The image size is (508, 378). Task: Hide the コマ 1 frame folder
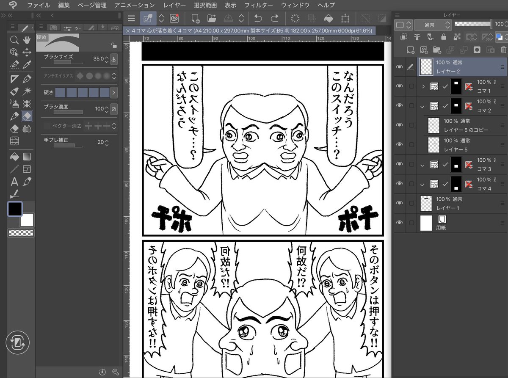pyautogui.click(x=399, y=86)
